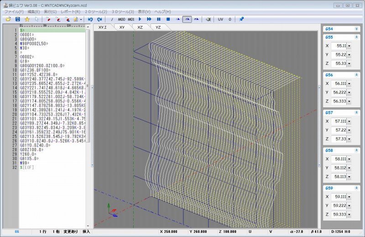Screen dimensions: 365x237
Task: Open the 実行(G) menu
Action: pyautogui.click(x=50, y=12)
